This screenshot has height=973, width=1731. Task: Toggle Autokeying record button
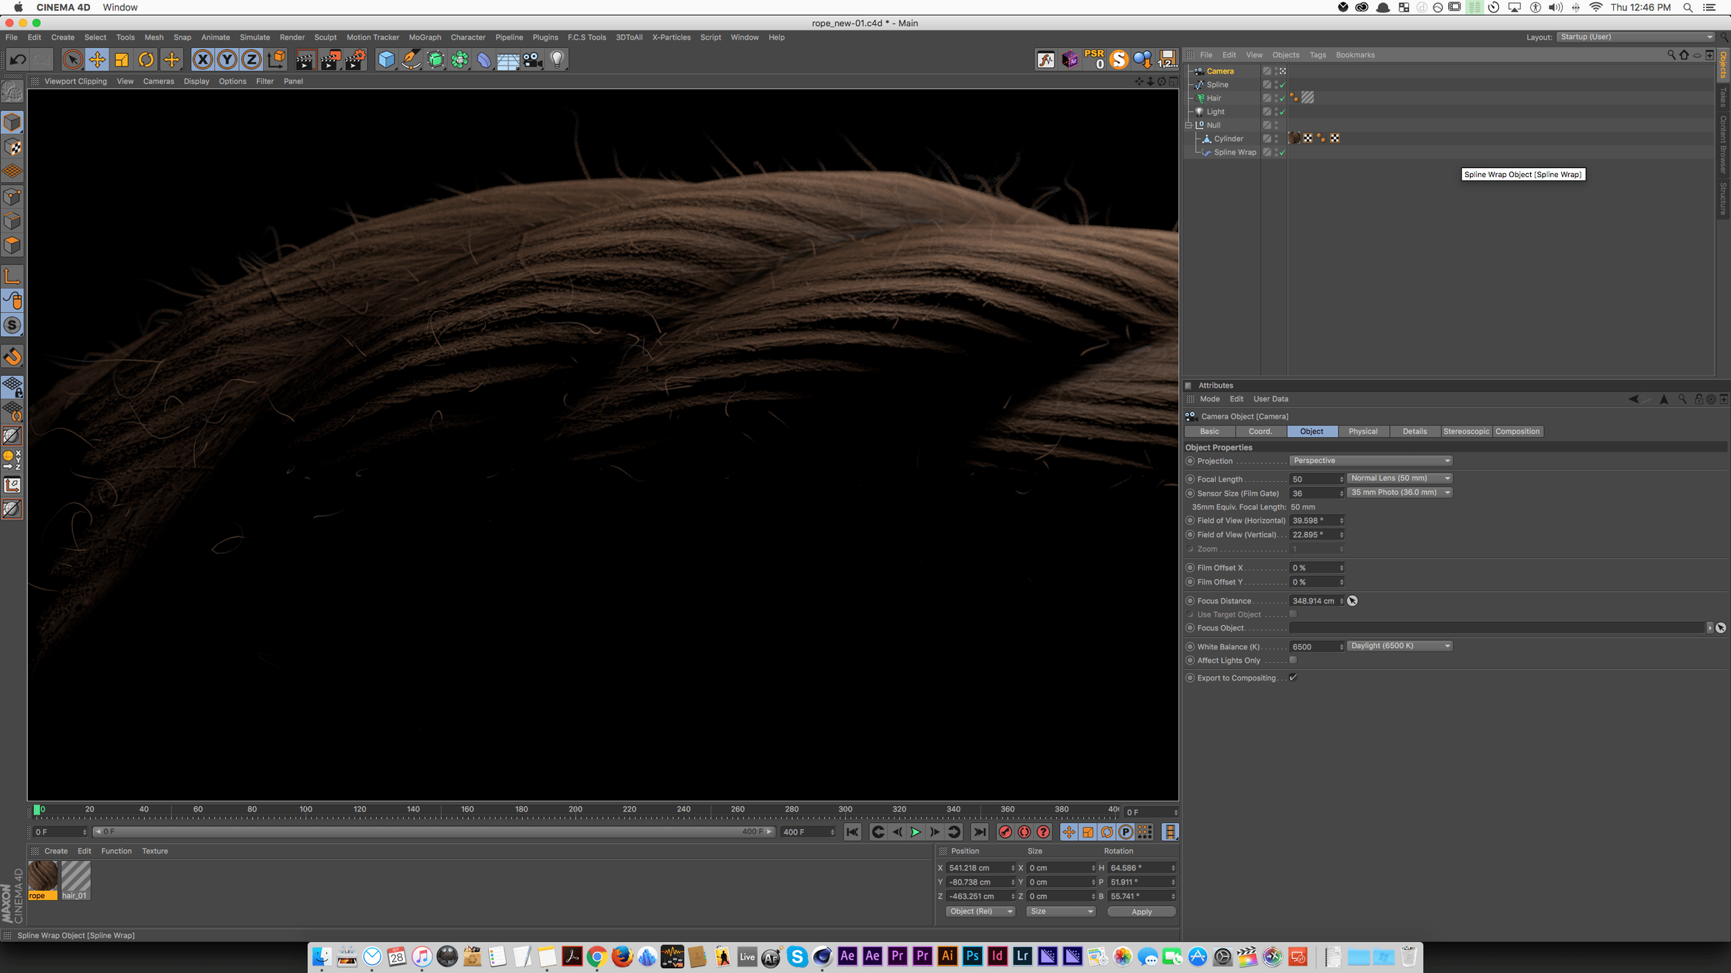(1025, 833)
